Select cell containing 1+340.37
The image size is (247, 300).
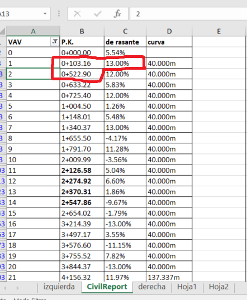point(82,128)
